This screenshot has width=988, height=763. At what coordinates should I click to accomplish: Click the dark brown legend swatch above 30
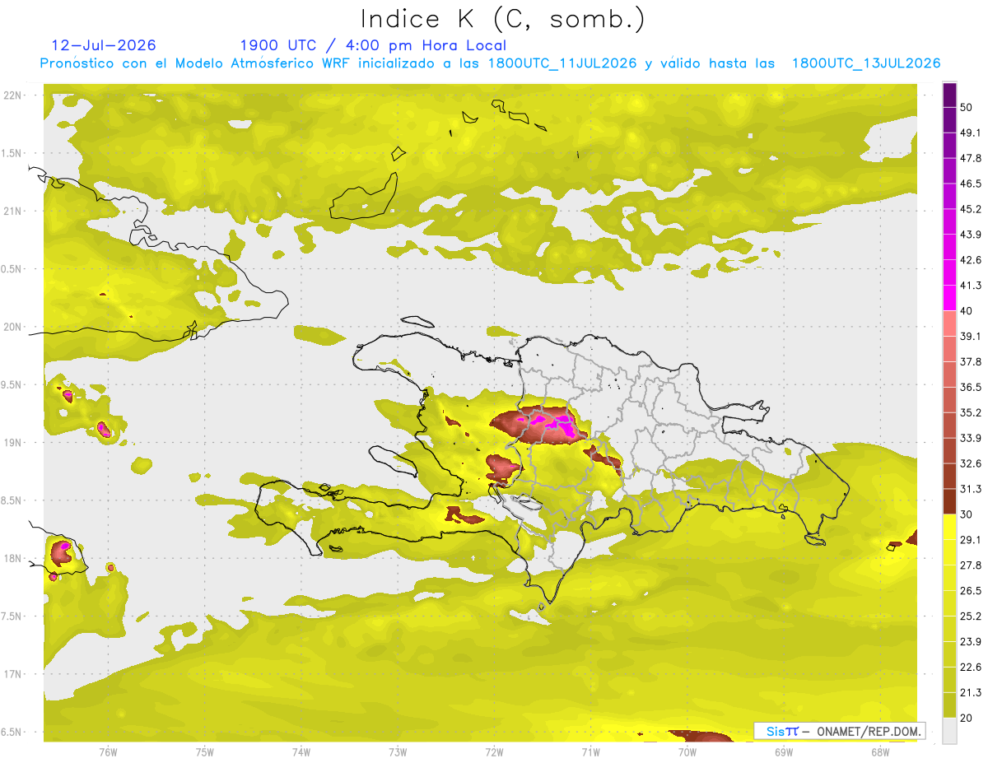949,501
